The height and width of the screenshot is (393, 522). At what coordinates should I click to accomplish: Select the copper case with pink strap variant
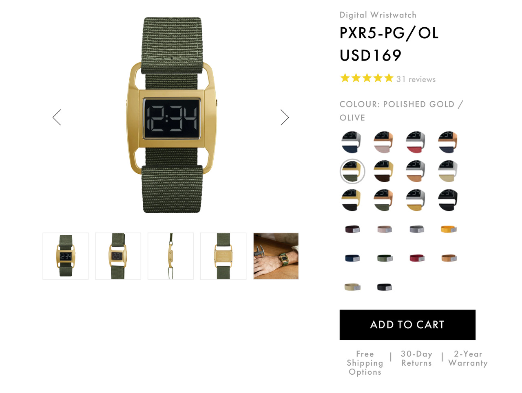384,142
